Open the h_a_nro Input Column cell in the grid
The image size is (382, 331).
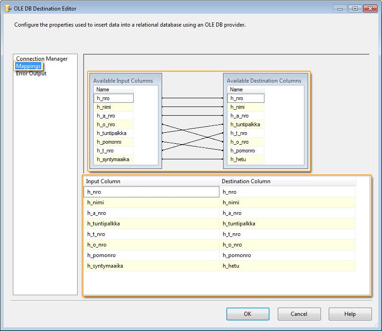pos(152,213)
